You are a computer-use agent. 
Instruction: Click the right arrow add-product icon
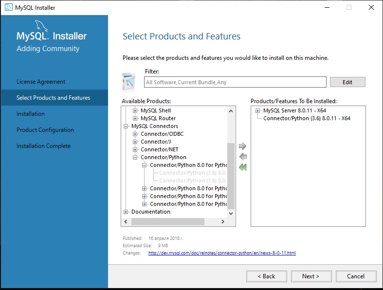242,146
